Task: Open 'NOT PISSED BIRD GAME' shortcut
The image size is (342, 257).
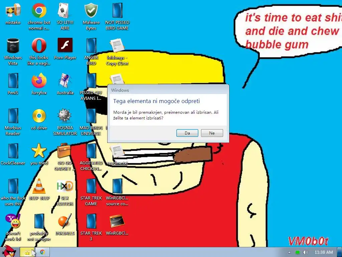Action: coord(117,16)
